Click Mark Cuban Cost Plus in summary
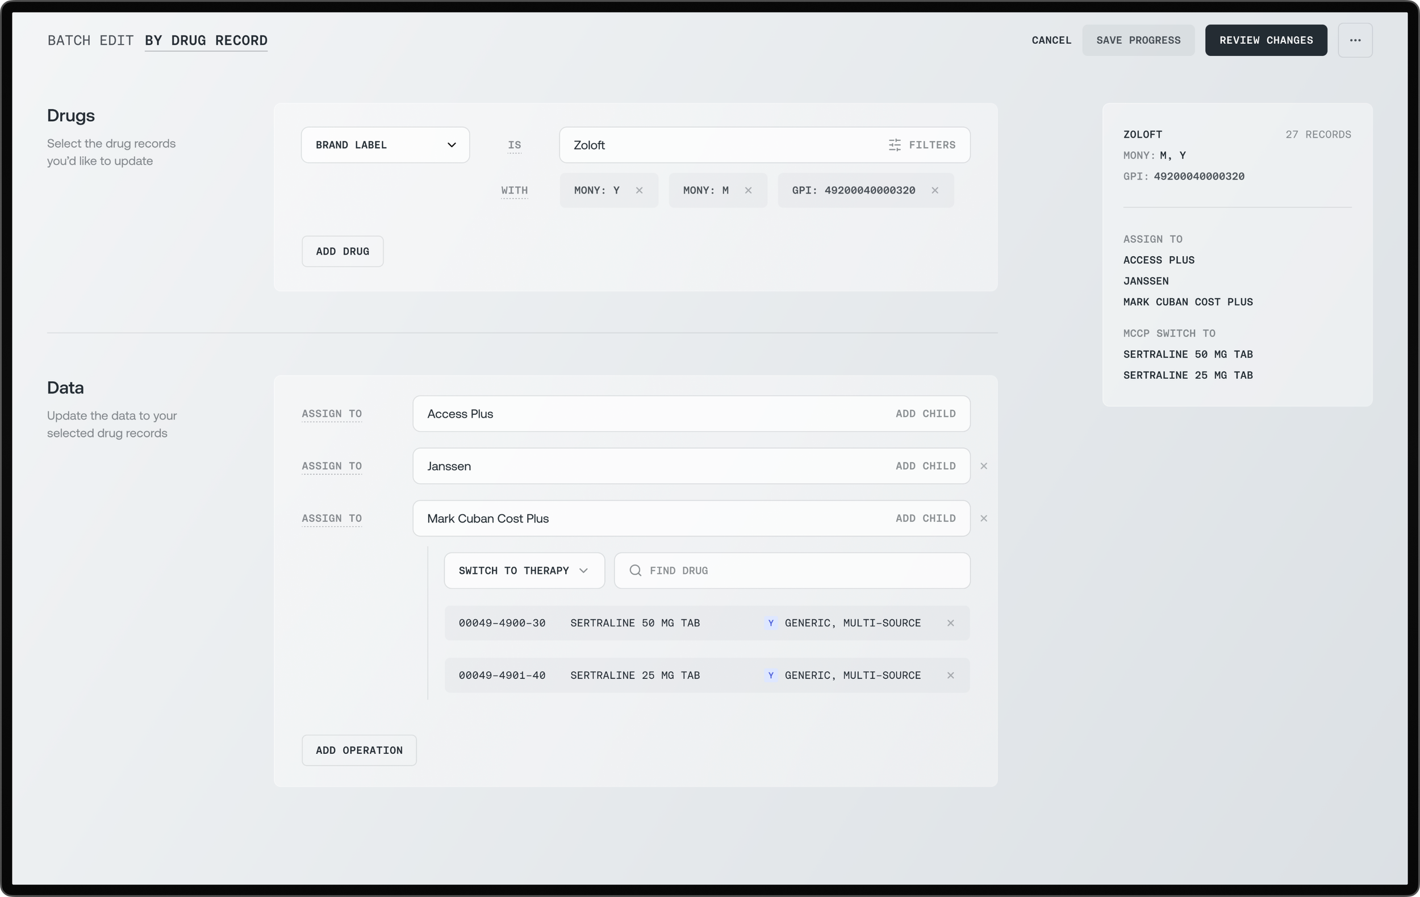The width and height of the screenshot is (1420, 897). pyautogui.click(x=1188, y=302)
